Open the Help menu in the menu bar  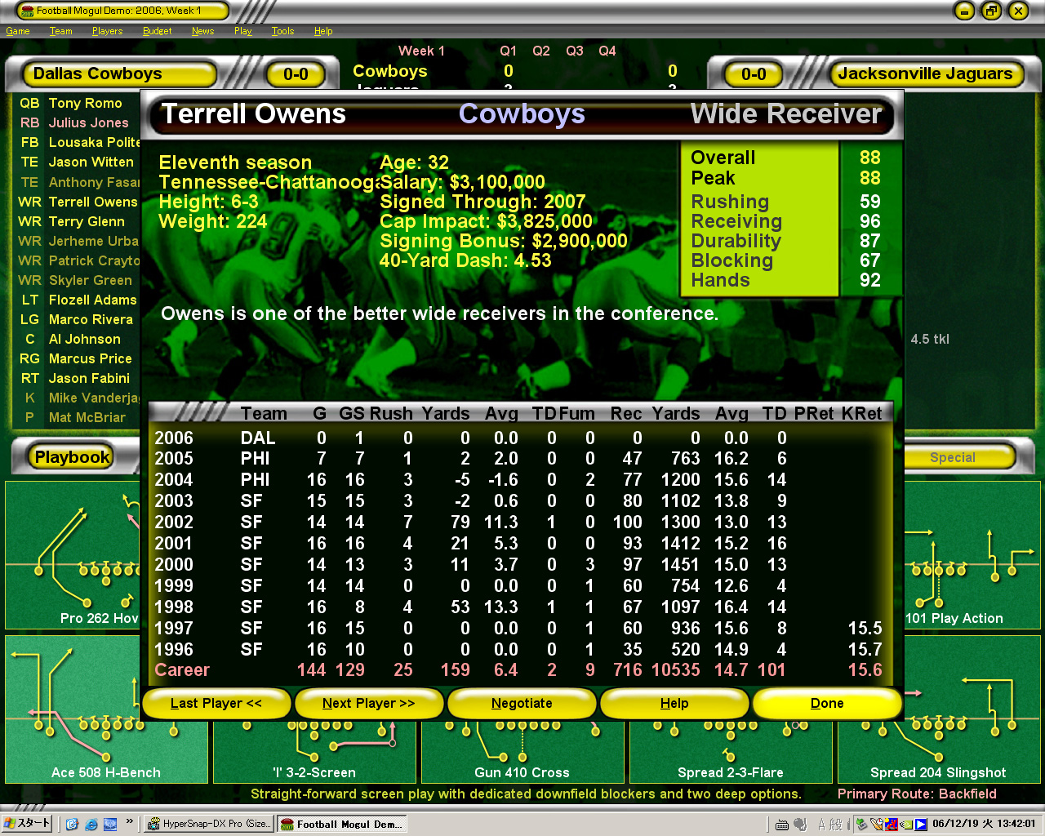click(x=323, y=31)
